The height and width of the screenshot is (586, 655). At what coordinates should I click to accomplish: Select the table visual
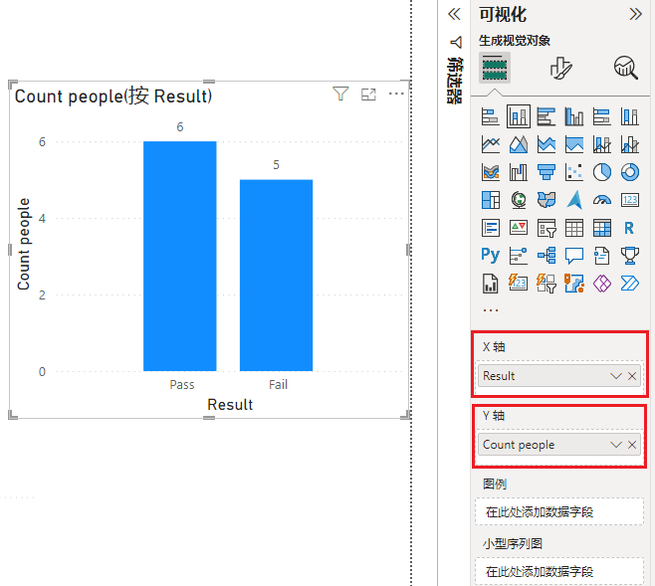pos(574,228)
